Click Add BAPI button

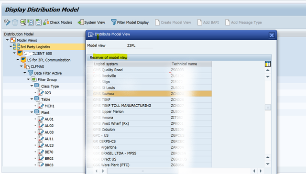pyautogui.click(x=208, y=22)
